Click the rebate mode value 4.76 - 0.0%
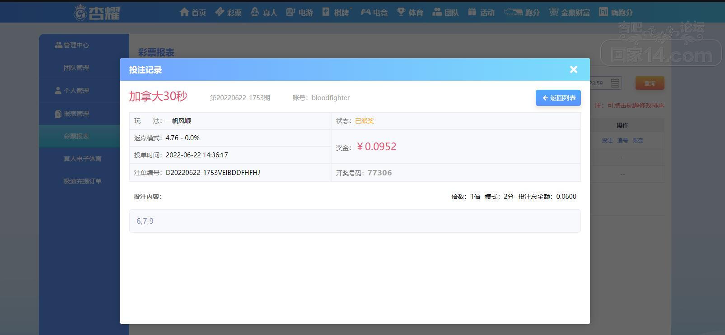Image resolution: width=725 pixels, height=335 pixels. pyautogui.click(x=182, y=138)
